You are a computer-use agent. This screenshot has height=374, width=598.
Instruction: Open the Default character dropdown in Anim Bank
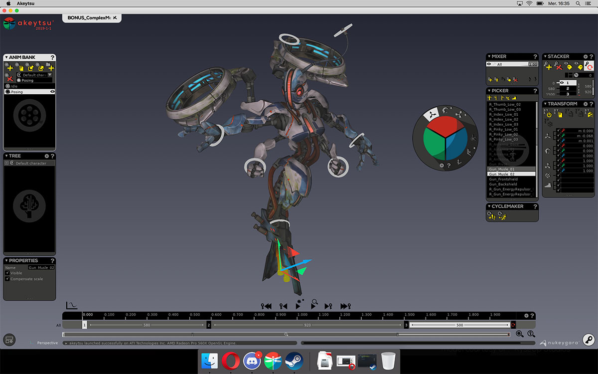coord(50,75)
